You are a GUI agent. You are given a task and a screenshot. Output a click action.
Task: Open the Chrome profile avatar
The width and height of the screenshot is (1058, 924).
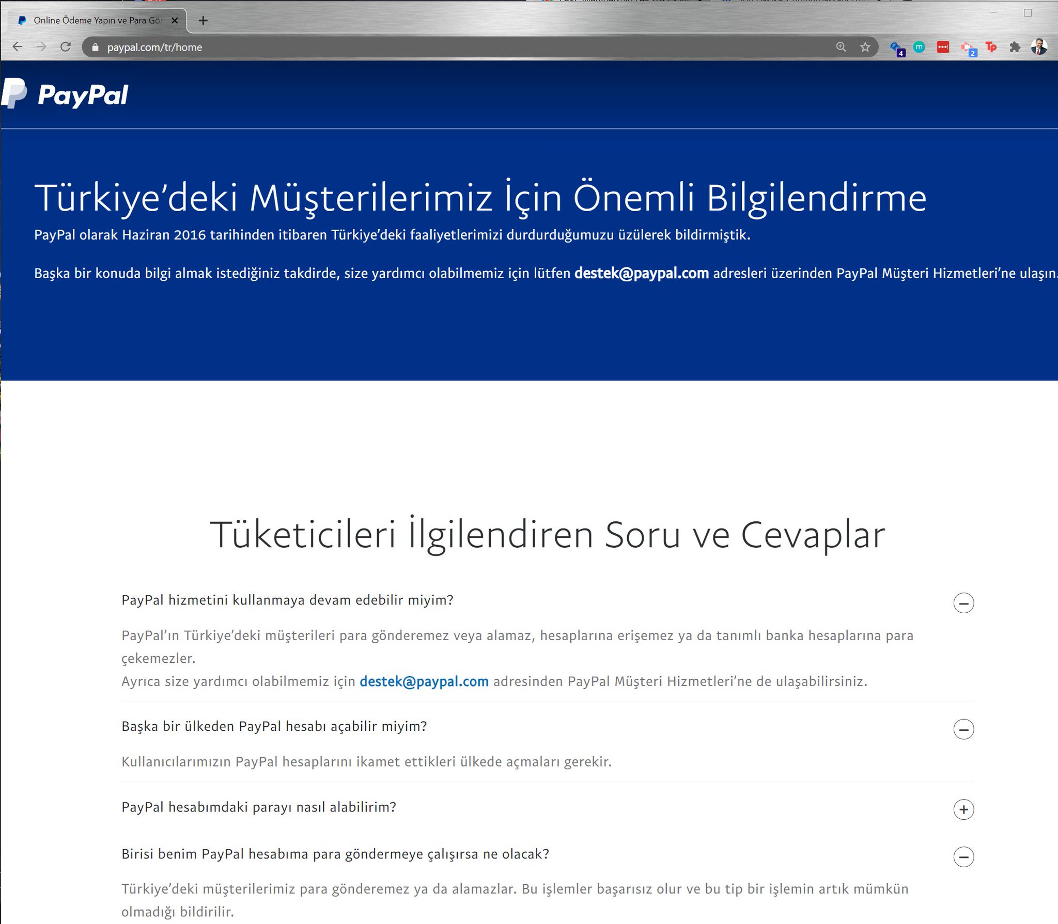point(1038,47)
